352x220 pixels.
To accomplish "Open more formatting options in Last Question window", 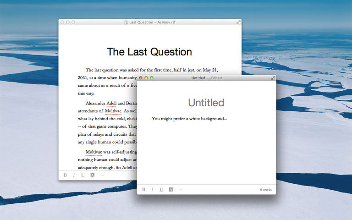I will 102,175.
